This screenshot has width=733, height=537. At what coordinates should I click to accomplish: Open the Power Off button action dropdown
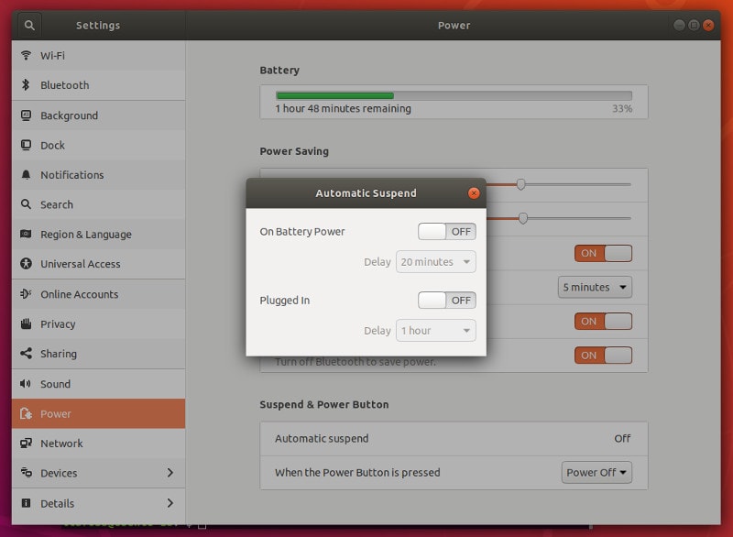click(596, 472)
